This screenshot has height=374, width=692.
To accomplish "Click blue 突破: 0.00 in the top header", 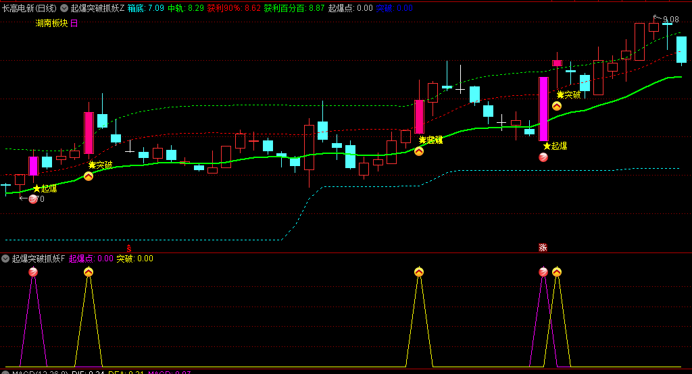I will [x=394, y=8].
